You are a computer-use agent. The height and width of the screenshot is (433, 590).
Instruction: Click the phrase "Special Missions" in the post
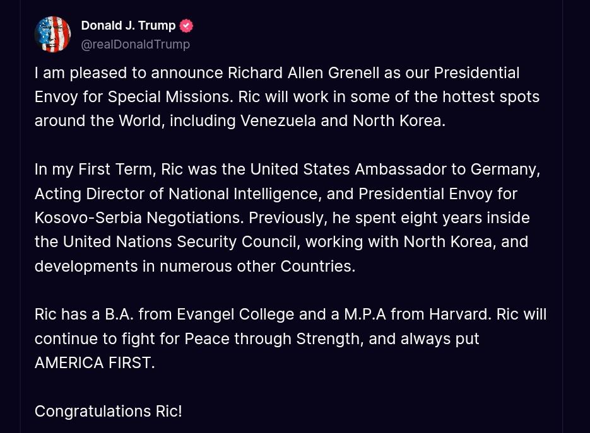coord(168,96)
